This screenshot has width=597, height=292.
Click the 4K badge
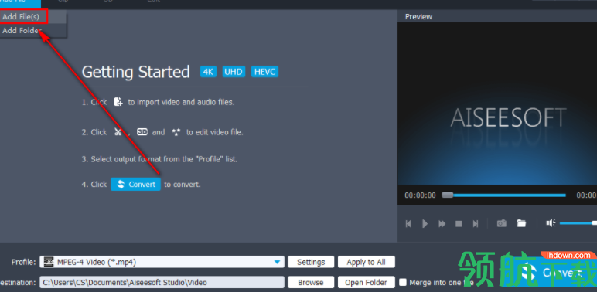coord(208,72)
